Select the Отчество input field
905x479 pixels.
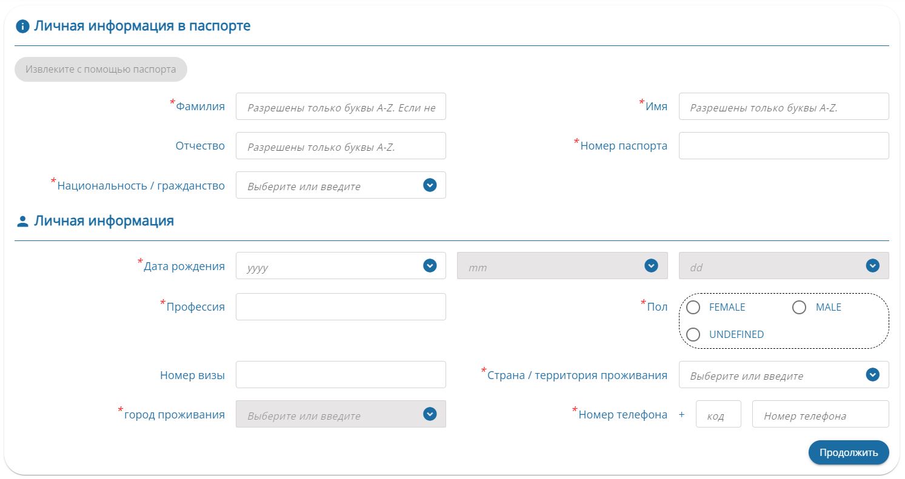coord(340,146)
